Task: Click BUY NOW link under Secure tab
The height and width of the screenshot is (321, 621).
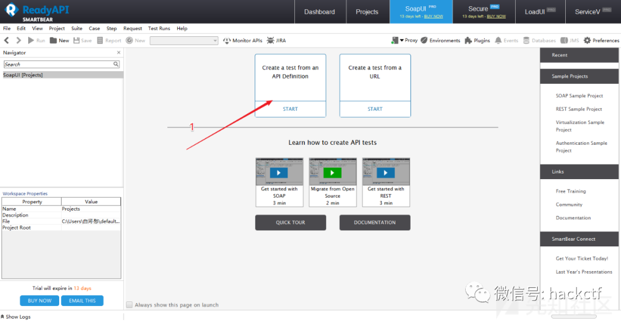Action: (496, 17)
